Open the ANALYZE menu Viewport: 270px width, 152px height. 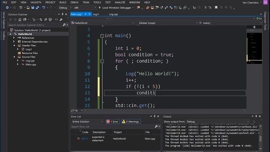[x=120, y=3]
